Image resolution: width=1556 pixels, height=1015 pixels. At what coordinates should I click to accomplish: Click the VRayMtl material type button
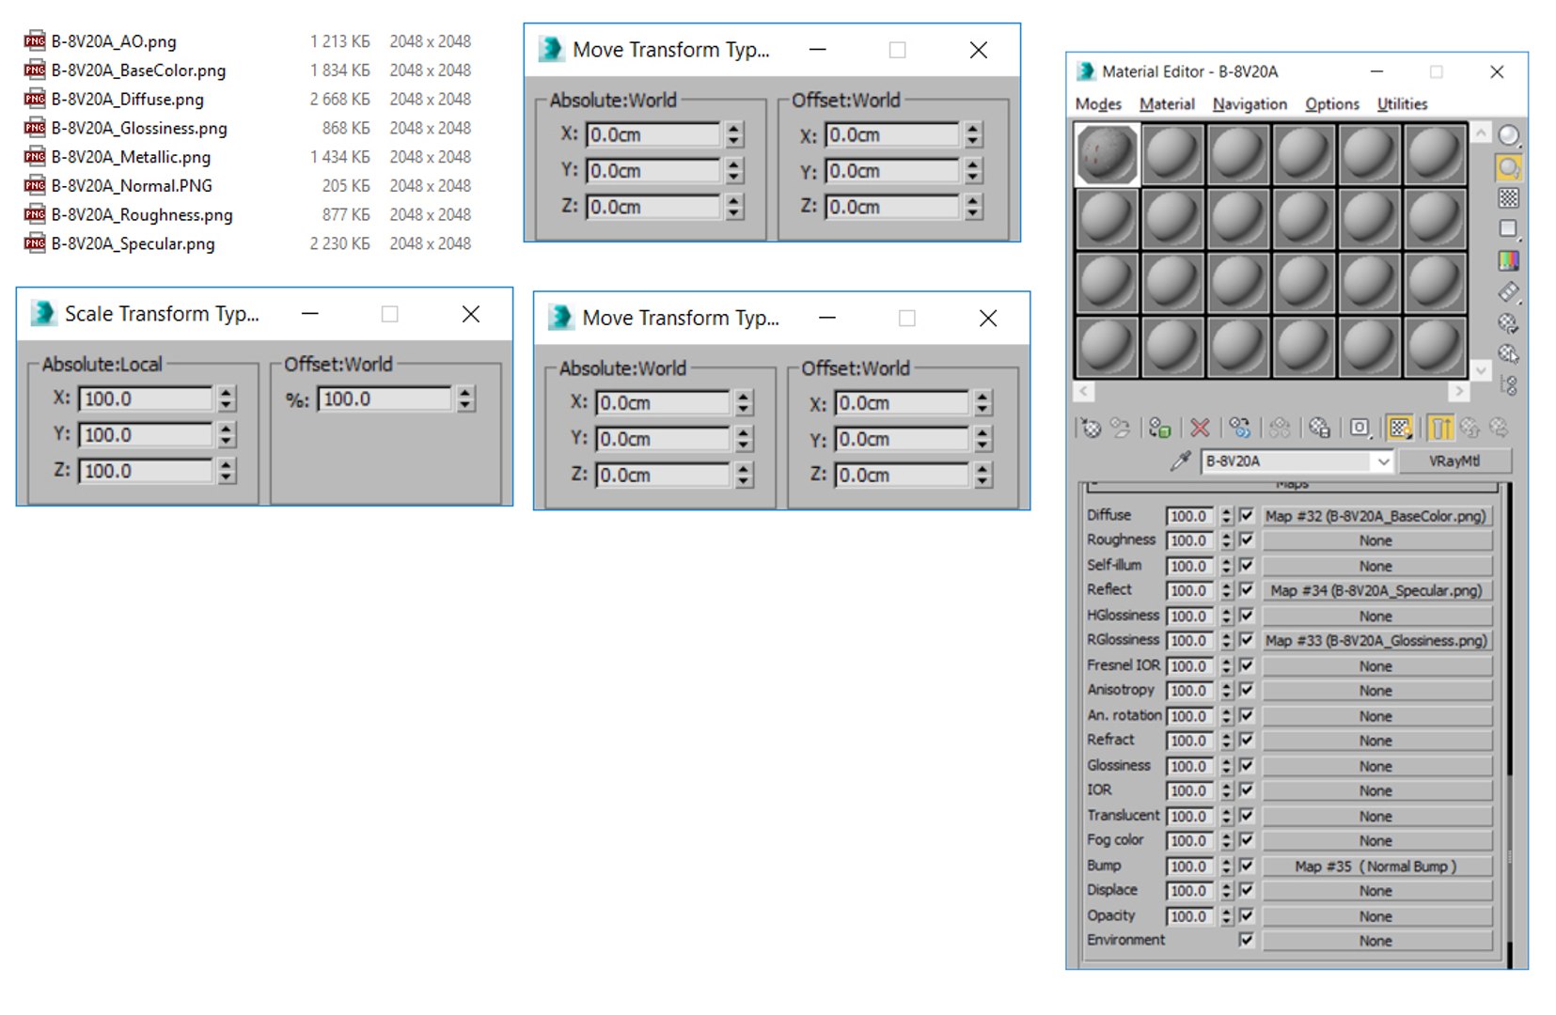coord(1454,461)
